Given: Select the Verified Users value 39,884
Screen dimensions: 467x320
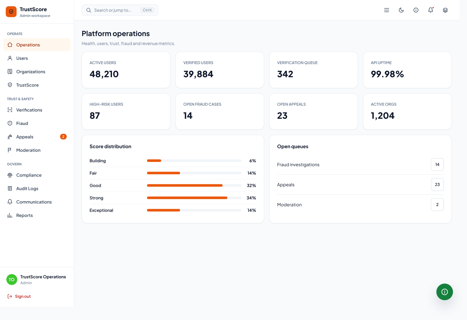Looking at the screenshot, I should point(198,74).
